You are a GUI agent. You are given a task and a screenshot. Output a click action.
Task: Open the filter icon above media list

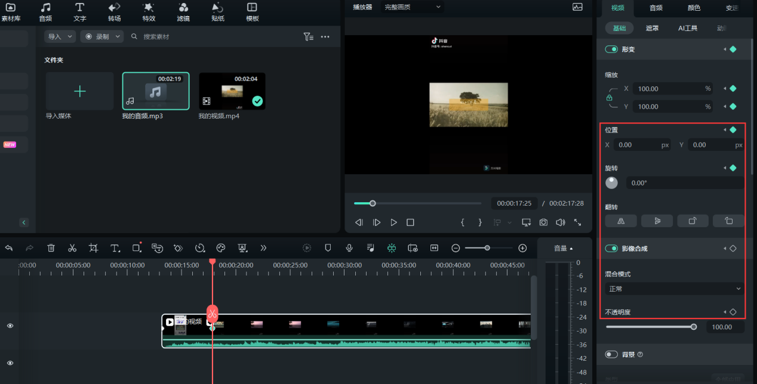click(x=308, y=37)
